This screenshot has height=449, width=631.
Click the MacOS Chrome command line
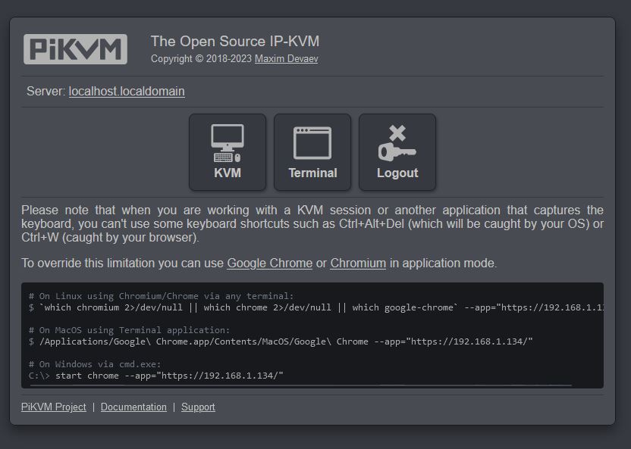tap(281, 341)
